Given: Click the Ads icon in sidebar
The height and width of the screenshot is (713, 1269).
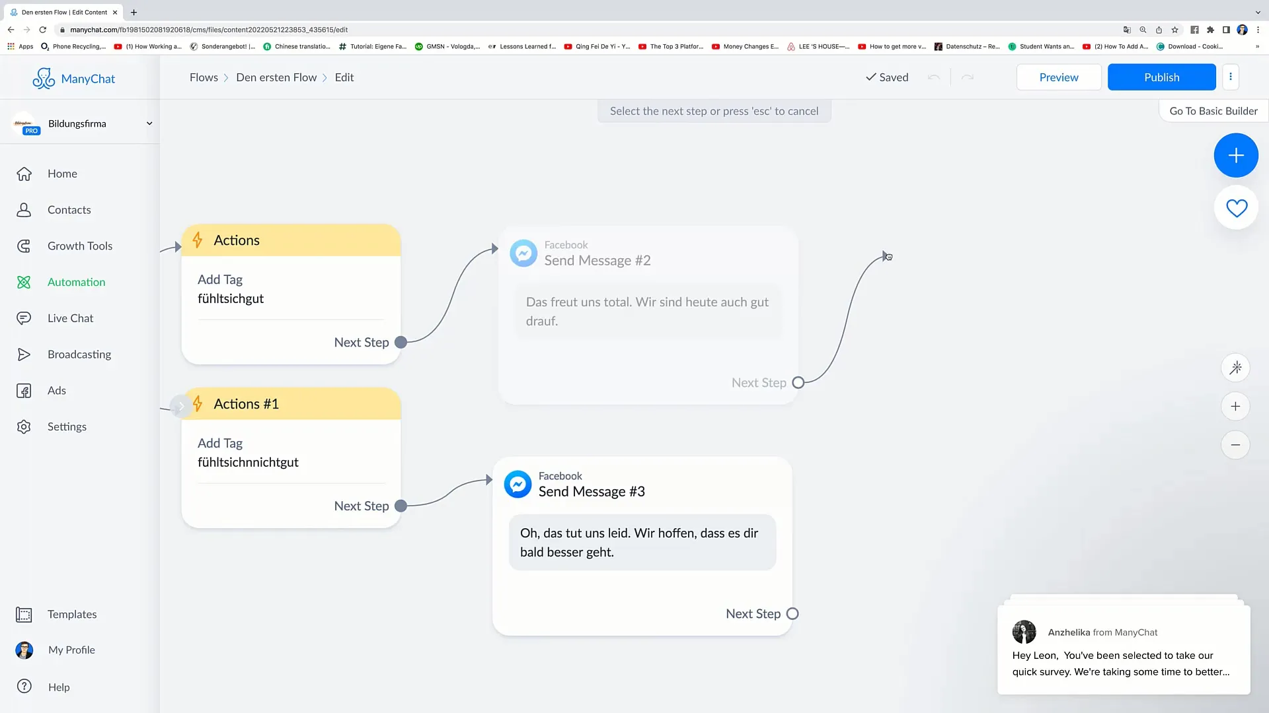Looking at the screenshot, I should coord(24,391).
